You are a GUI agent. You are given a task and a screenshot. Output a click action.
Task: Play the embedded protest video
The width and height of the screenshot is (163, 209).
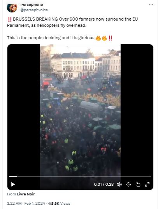tap(13, 185)
